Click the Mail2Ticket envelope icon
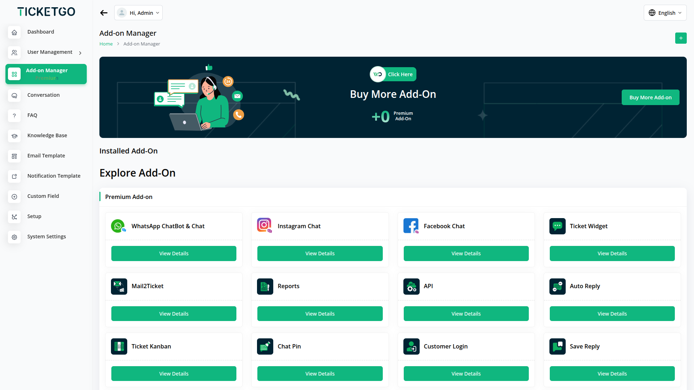Screen dimensions: 694x390 pos(119,286)
